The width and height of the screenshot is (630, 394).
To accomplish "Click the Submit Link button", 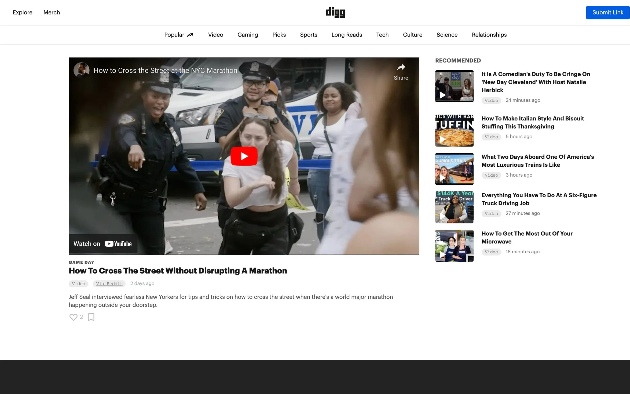I will tap(607, 13).
